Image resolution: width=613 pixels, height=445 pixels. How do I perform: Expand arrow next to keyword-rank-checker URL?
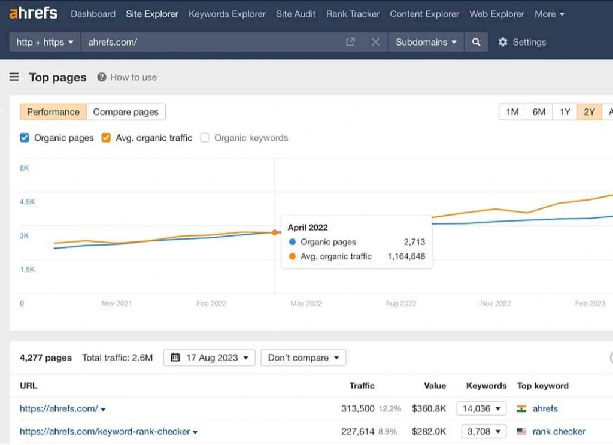pyautogui.click(x=195, y=432)
